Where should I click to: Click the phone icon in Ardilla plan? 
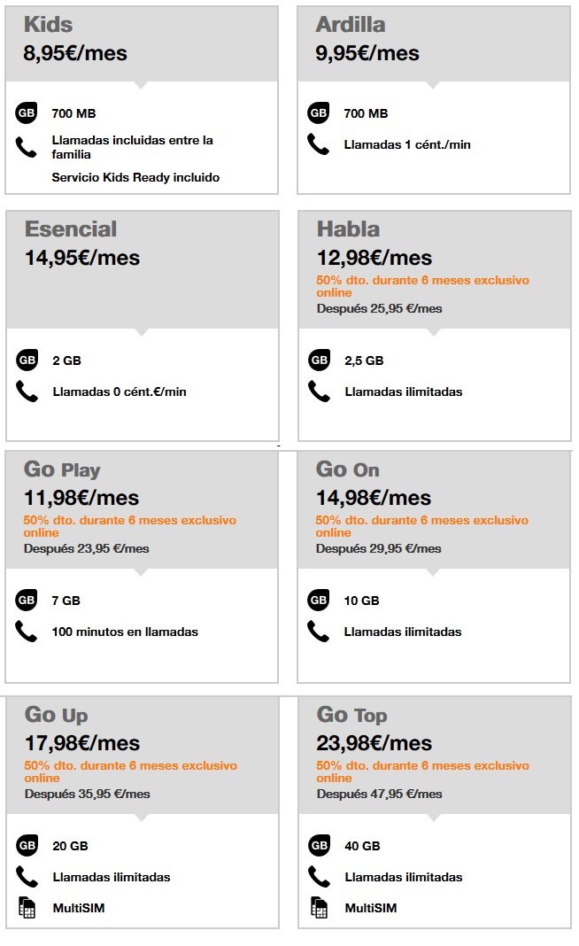[x=318, y=143]
